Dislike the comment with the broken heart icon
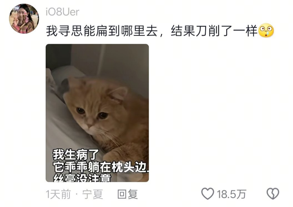This screenshot has width=293, height=207. click(273, 194)
